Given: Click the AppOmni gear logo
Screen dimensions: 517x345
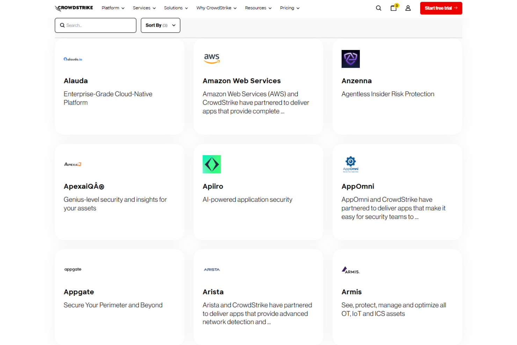Looking at the screenshot, I should [x=350, y=164].
